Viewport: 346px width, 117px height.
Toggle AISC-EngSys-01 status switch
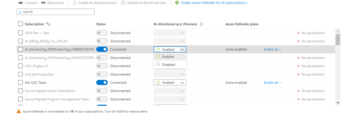pos(102,66)
